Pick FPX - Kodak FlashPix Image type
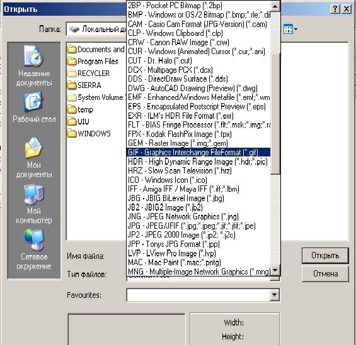Image resolution: width=356 pixels, height=345 pixels. pos(198,134)
